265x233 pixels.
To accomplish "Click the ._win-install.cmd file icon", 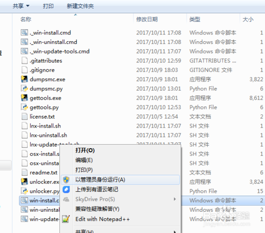I will pos(24,32).
